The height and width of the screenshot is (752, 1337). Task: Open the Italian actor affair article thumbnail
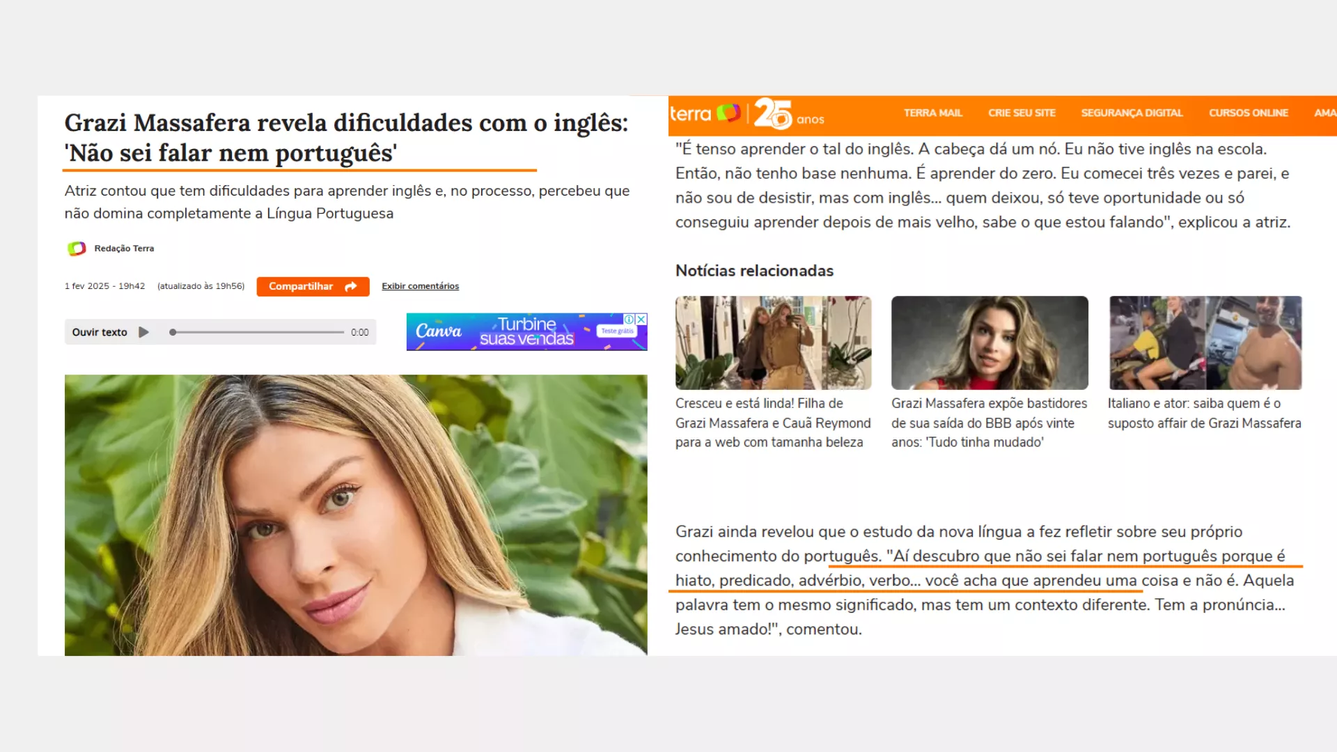click(x=1205, y=343)
